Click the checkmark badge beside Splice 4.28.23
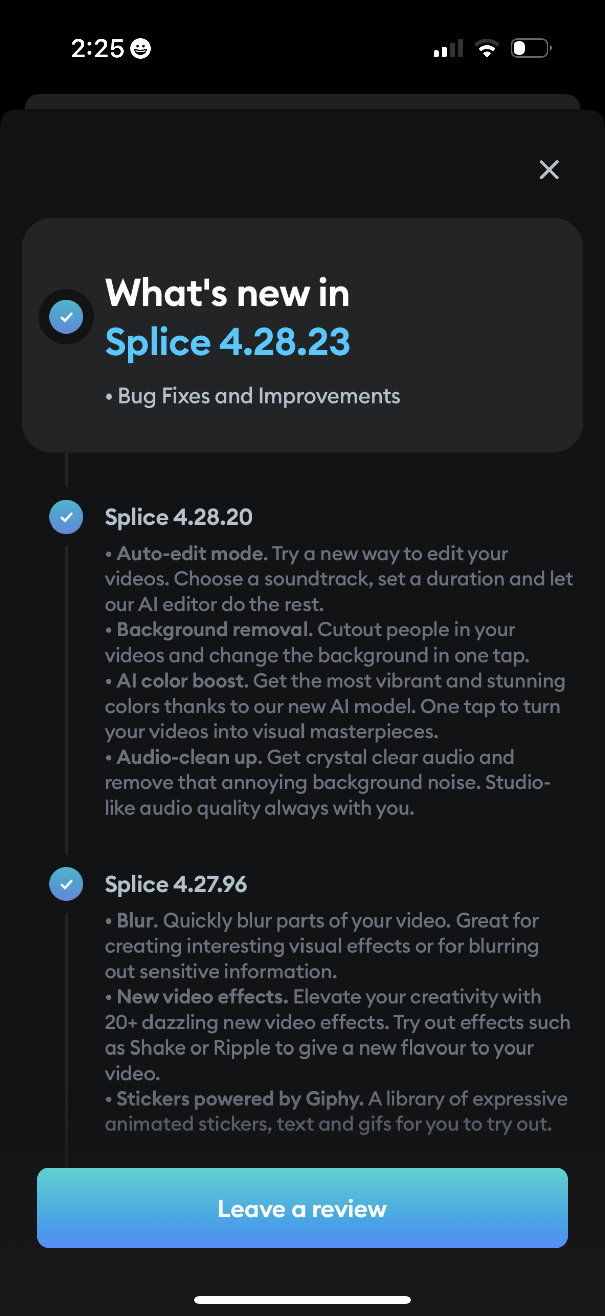The height and width of the screenshot is (1316, 605). click(x=66, y=316)
